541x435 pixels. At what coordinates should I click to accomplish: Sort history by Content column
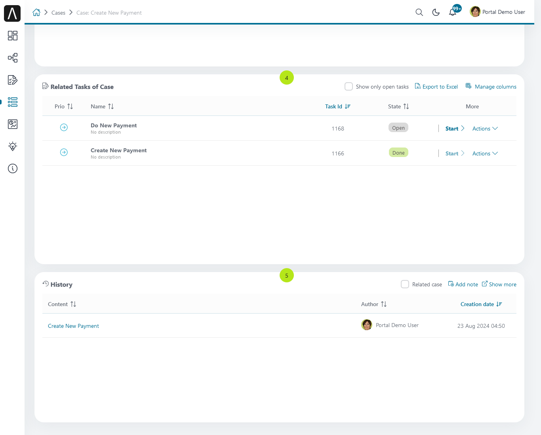point(62,304)
